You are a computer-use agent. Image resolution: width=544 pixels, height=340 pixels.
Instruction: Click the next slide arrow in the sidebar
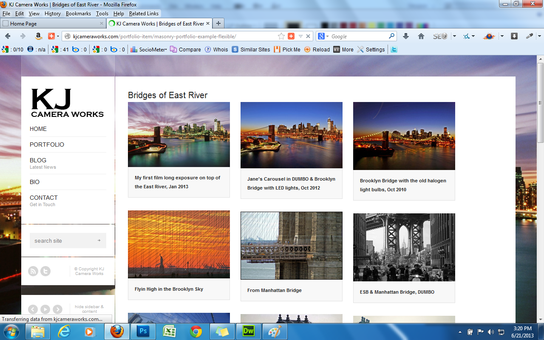(x=57, y=309)
